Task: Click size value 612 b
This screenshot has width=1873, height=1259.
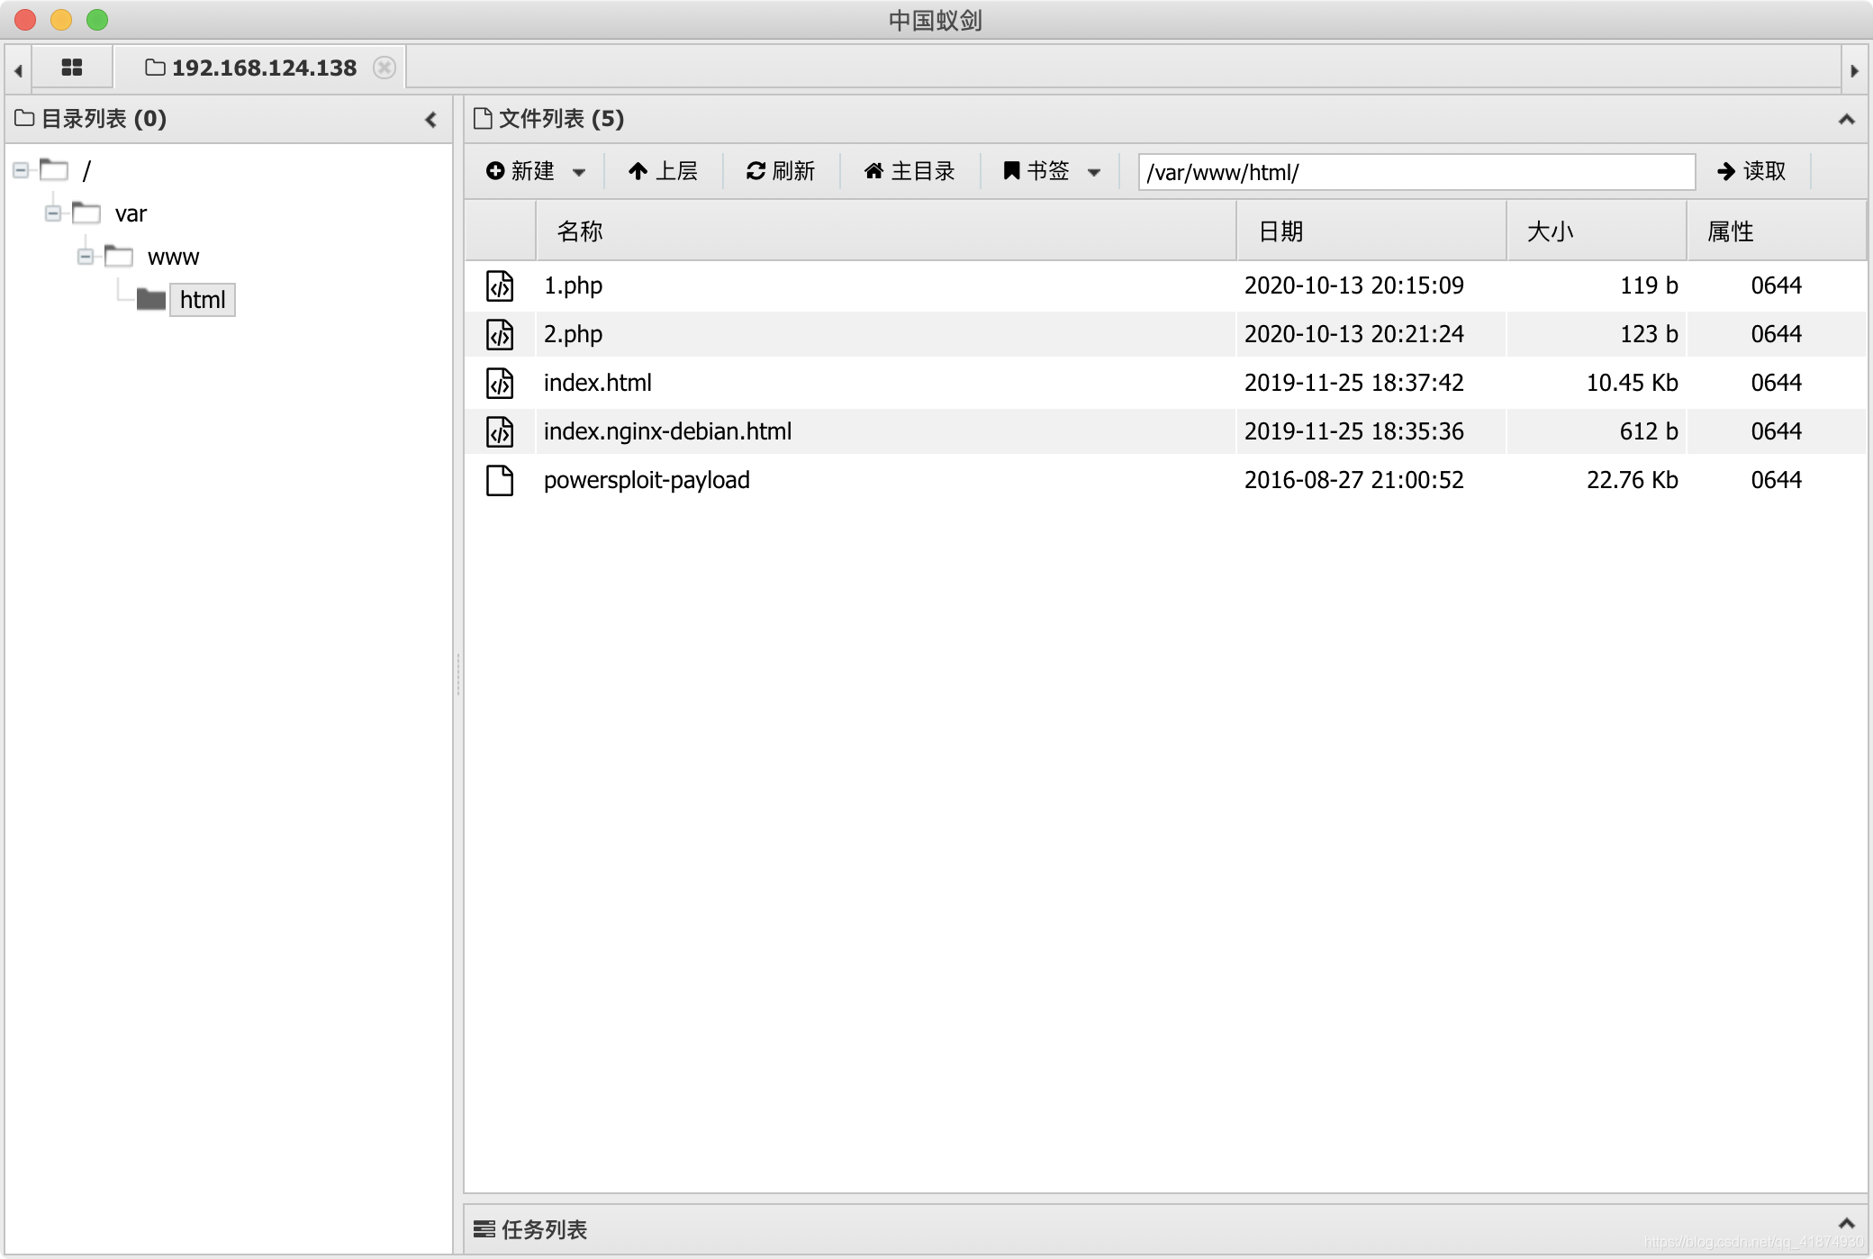Action: [x=1649, y=431]
